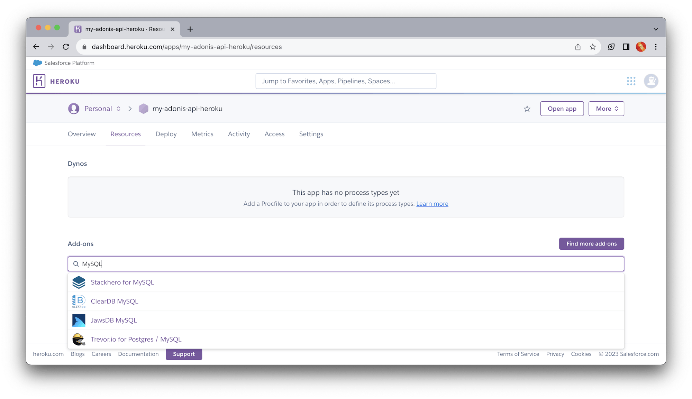Click the Trevor.io add-on icon
Screen dimensions: 692x399
pyautogui.click(x=79, y=339)
